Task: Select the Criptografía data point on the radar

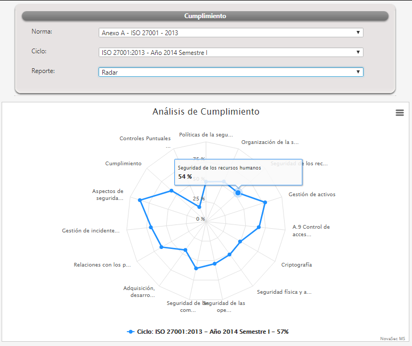Action: click(240, 242)
